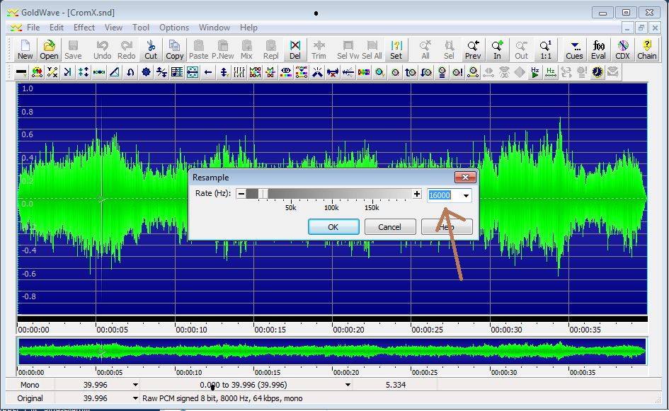Image resolution: width=669 pixels, height=411 pixels.
Task: Click the Open file toolbar icon
Action: 49,50
